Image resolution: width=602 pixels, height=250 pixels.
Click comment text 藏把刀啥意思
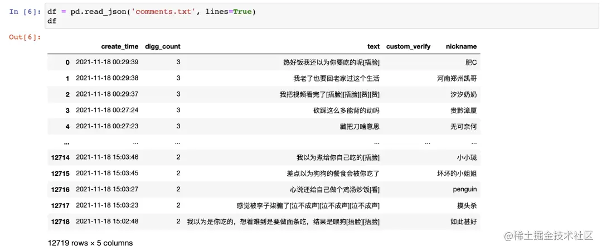360,127
